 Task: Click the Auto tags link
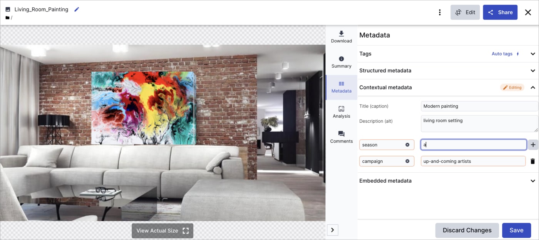(502, 54)
